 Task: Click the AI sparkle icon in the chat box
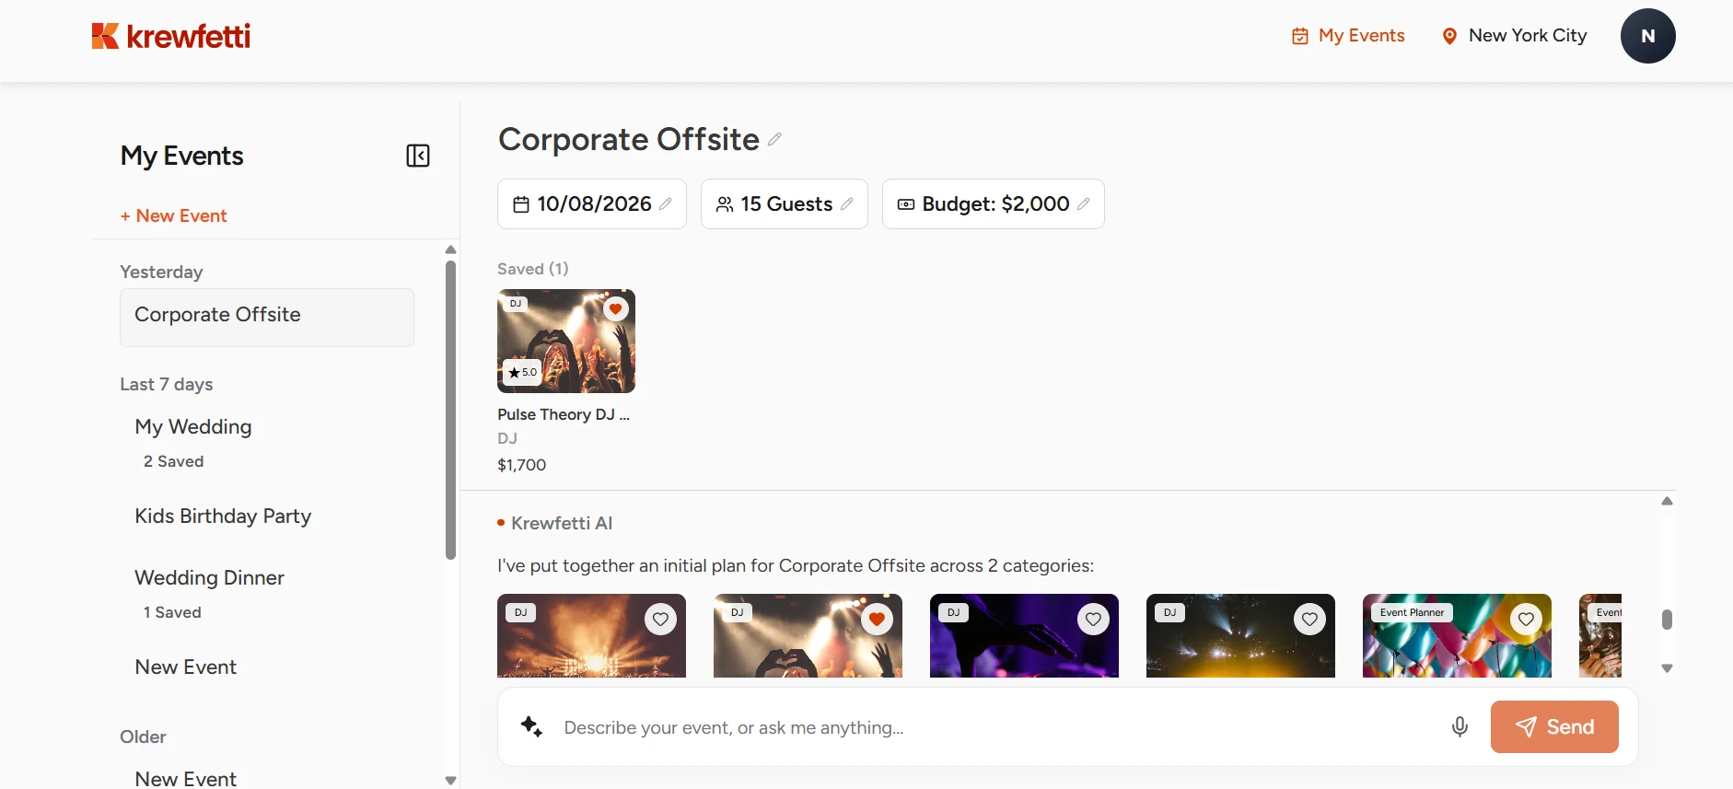[x=531, y=726]
